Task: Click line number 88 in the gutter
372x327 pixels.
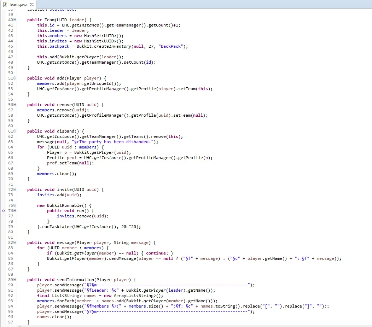Action: tap(11, 274)
